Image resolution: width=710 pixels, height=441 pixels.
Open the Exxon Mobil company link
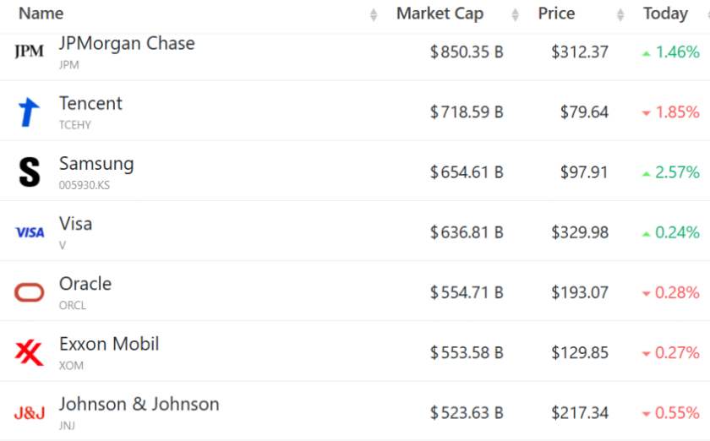point(109,344)
